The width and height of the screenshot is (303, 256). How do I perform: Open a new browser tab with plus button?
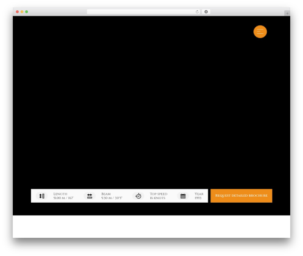pos(287,13)
